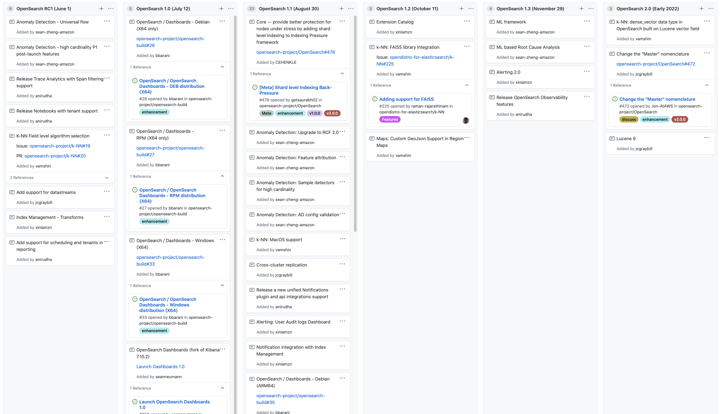Open opensearch-build#35 link
Image resolution: width=720 pixels, height=414 pixels.
pyautogui.click(x=291, y=399)
